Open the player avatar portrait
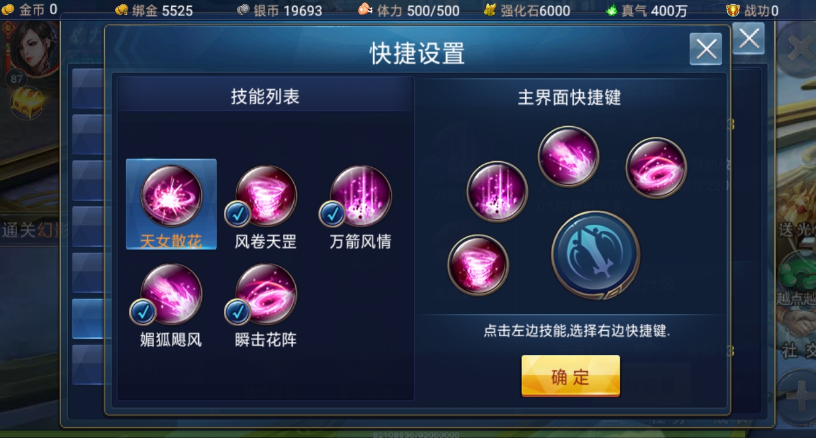The image size is (816, 438). point(34,49)
